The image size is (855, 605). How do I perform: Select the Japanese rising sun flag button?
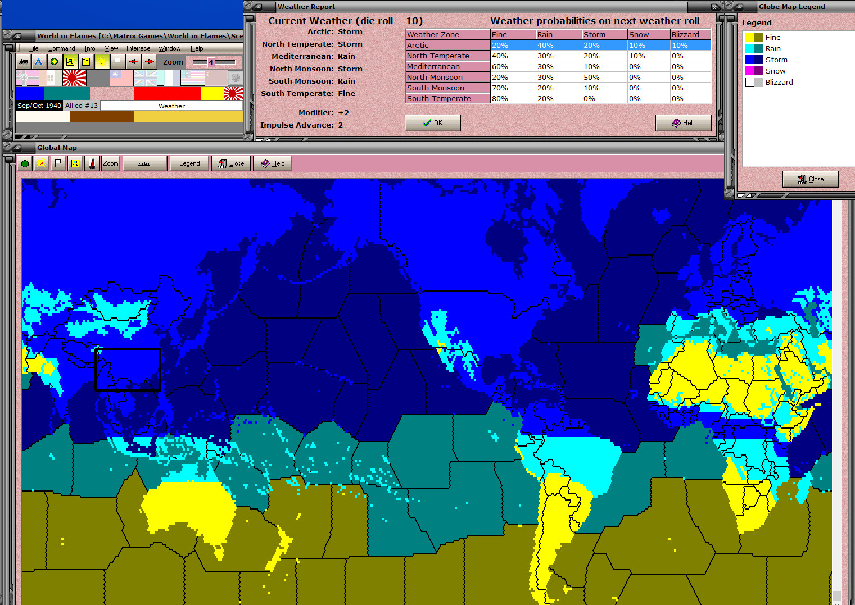tap(75, 79)
